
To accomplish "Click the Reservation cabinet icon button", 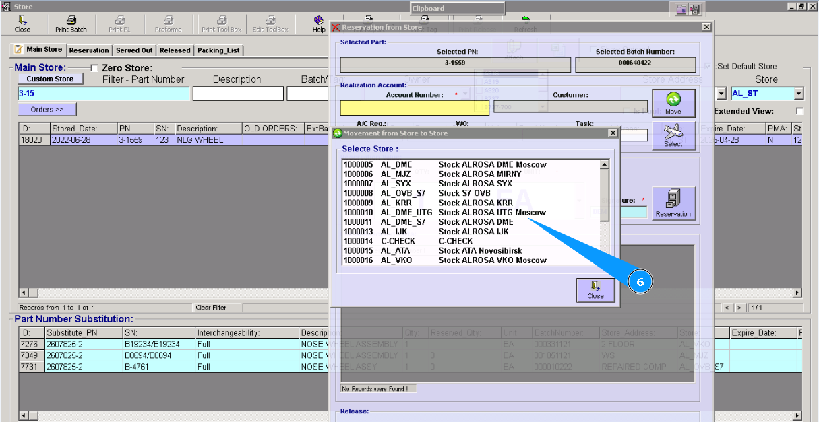I will pyautogui.click(x=673, y=204).
